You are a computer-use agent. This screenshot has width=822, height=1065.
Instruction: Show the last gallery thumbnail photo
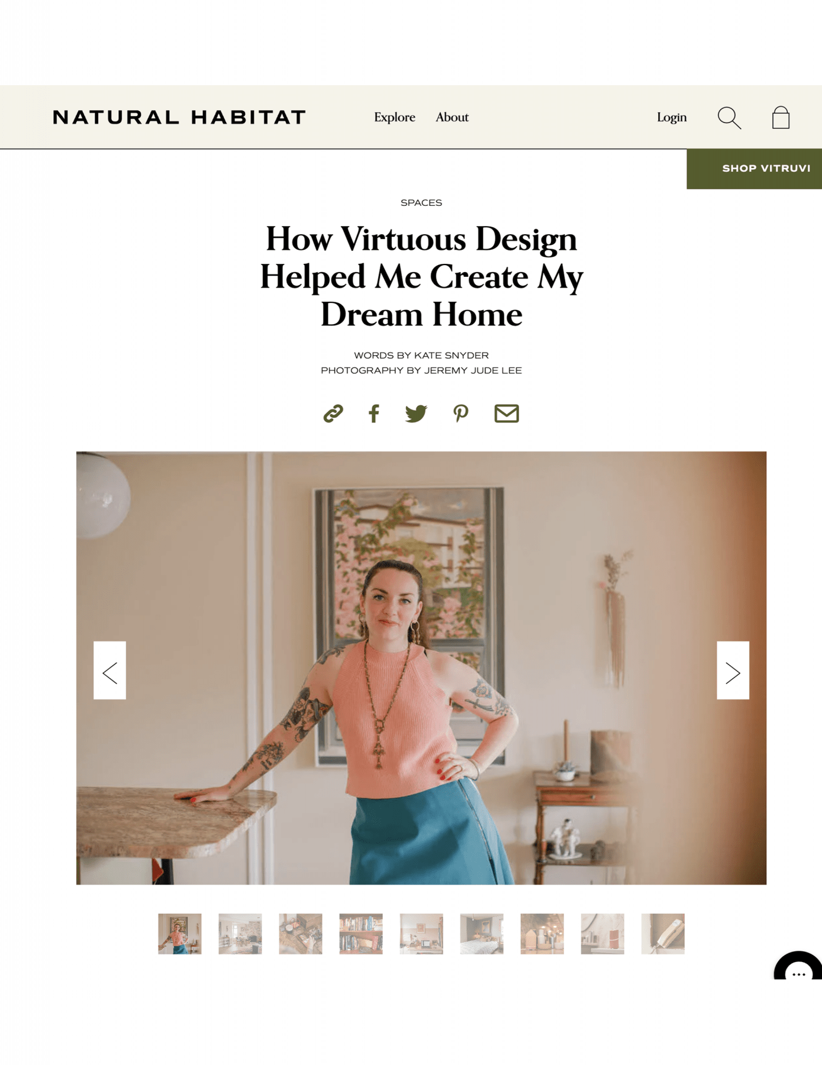point(663,934)
